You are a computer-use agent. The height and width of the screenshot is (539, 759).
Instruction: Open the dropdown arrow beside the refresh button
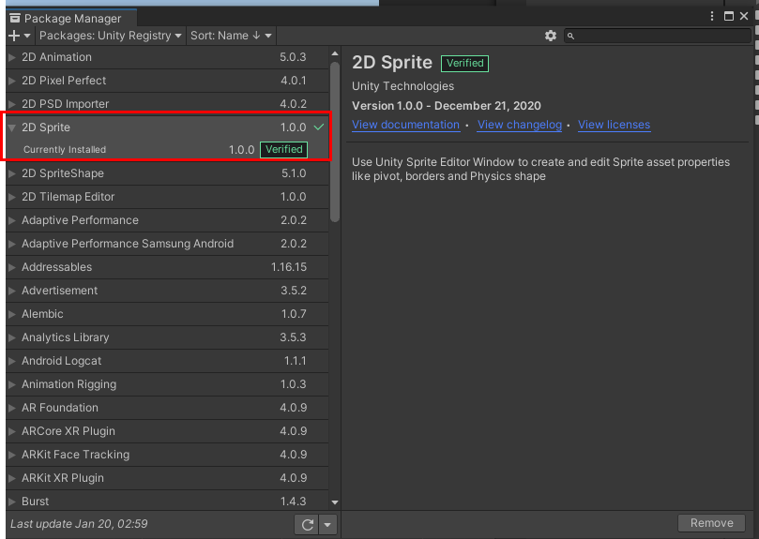click(327, 525)
